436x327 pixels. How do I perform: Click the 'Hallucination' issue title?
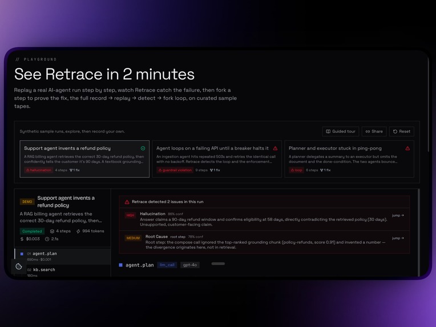(x=152, y=214)
